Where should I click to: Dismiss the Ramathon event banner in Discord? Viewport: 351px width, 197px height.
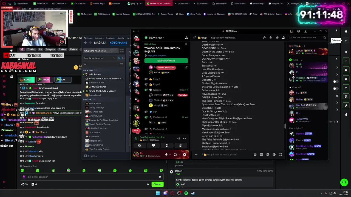pos(186,44)
